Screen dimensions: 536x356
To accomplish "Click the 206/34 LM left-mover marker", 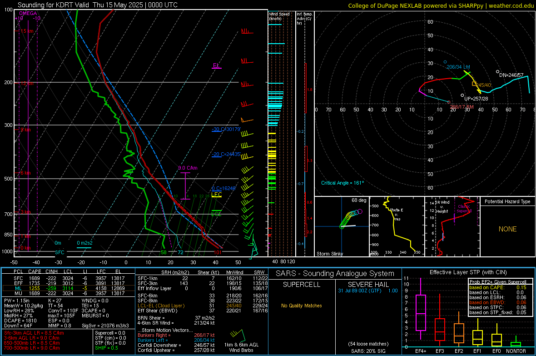I will click(x=445, y=62).
